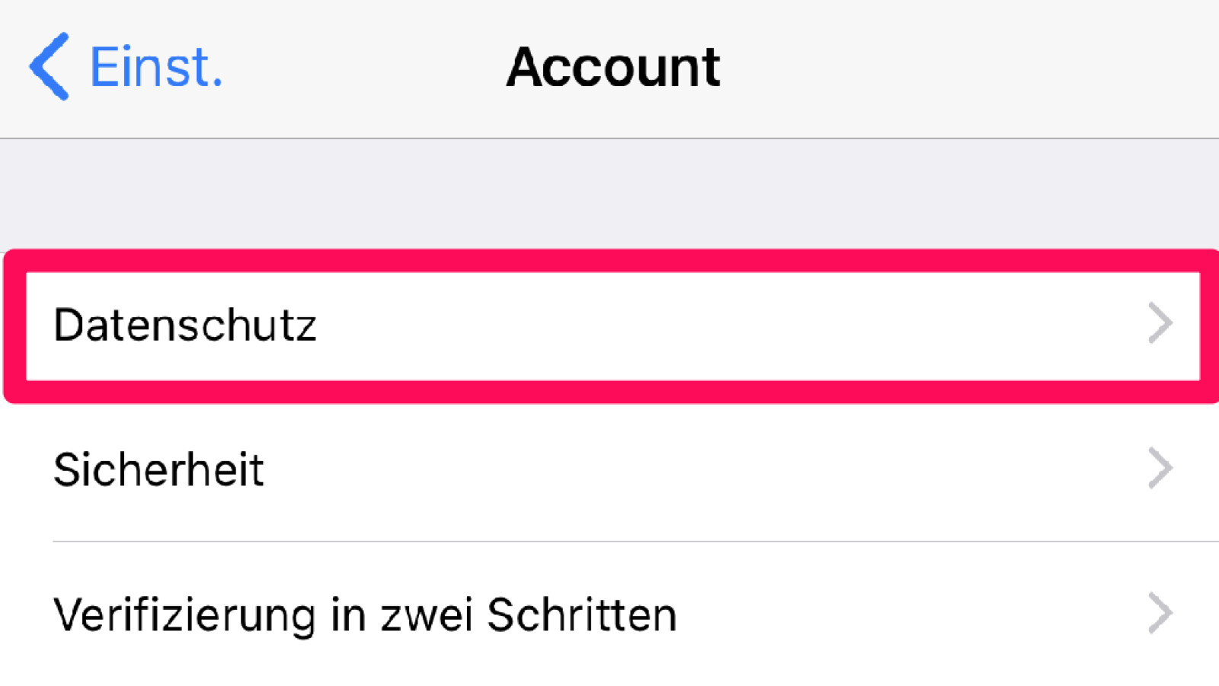The height and width of the screenshot is (686, 1219).
Task: Click empty space in the Sicherheit row
Action: (686, 469)
